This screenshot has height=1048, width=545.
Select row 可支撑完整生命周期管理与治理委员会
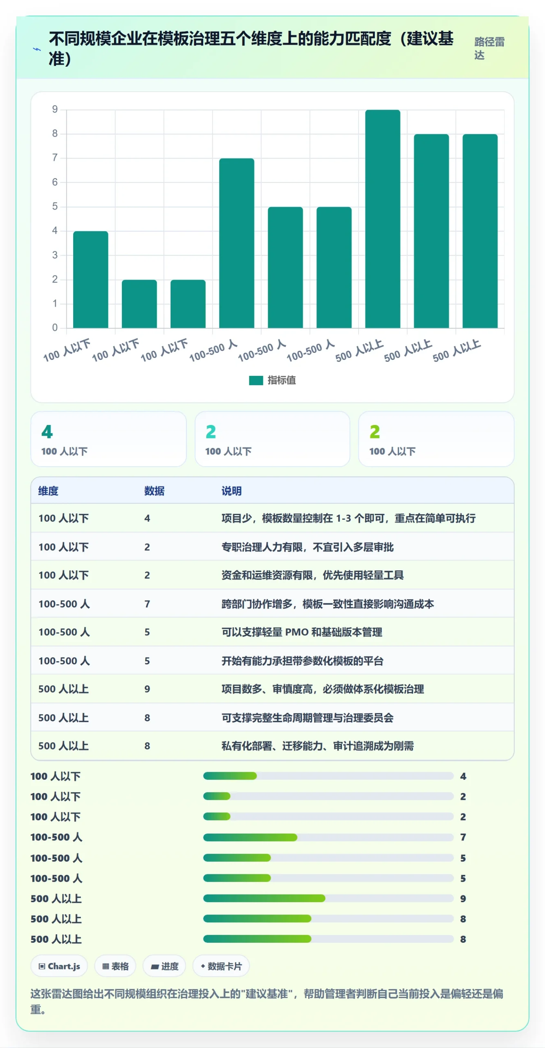tap(272, 718)
